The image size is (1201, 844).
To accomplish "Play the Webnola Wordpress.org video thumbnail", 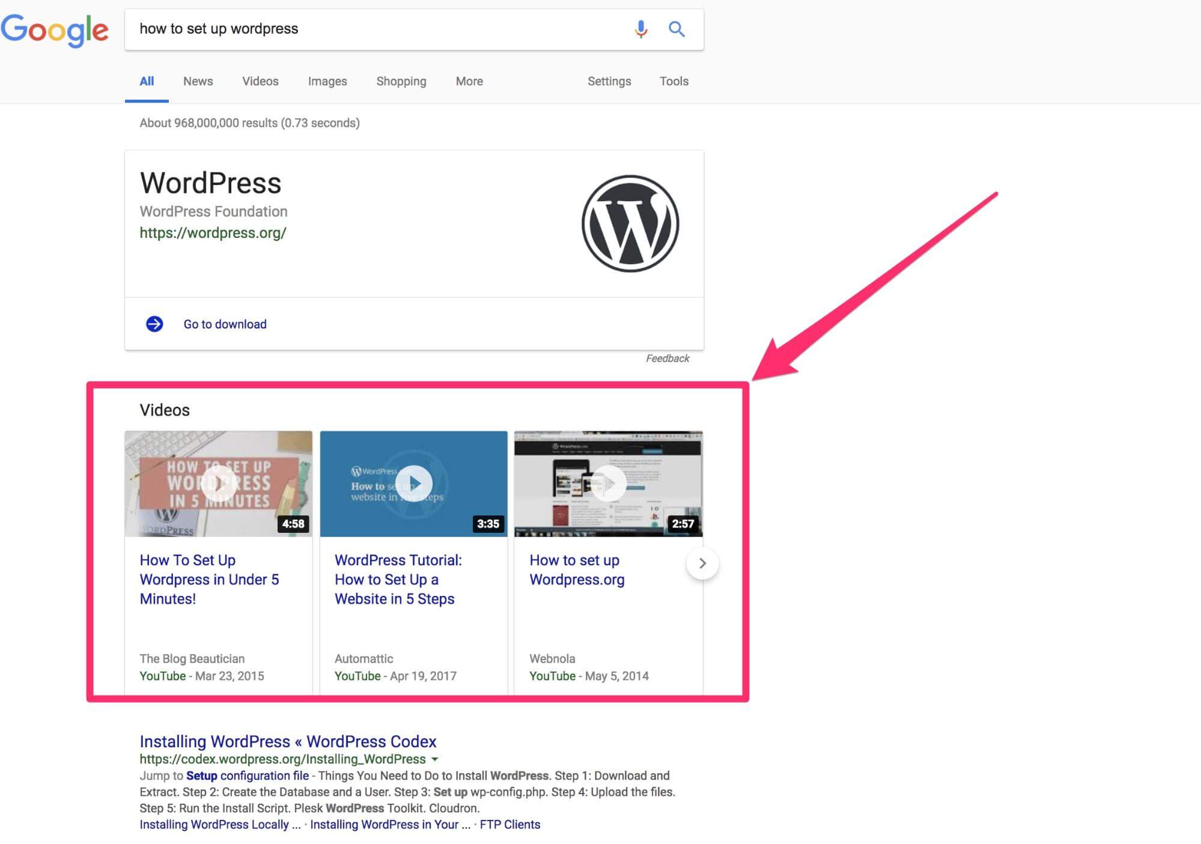I will [x=608, y=484].
